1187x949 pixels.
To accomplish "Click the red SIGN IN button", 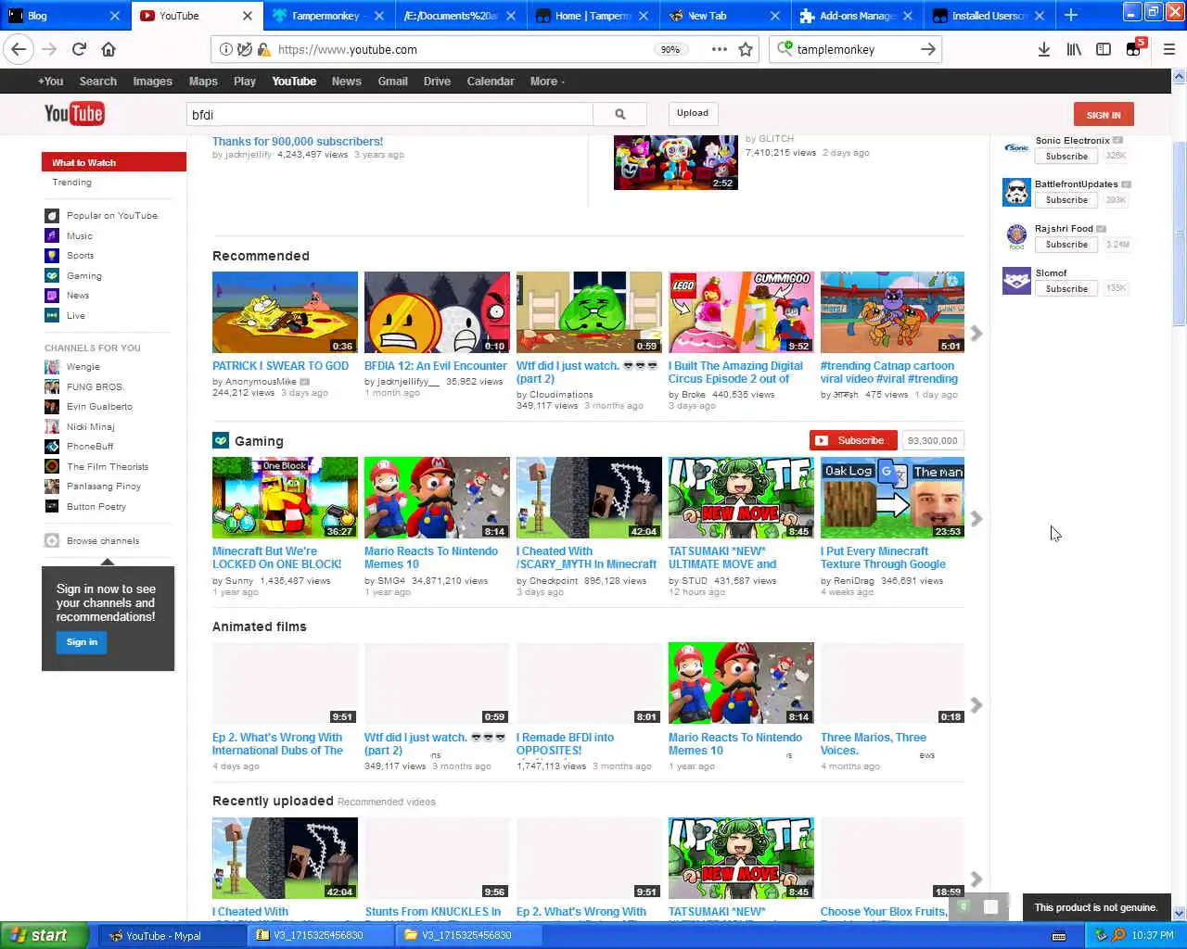I will [x=1104, y=114].
